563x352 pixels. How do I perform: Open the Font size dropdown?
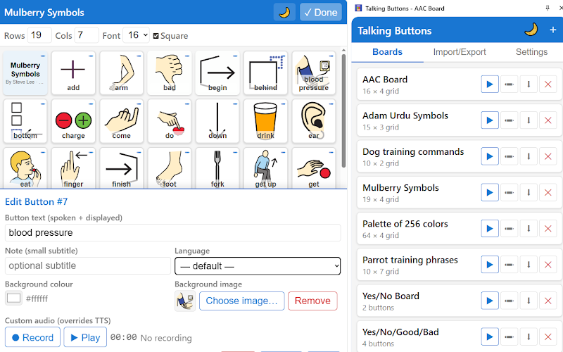click(136, 35)
